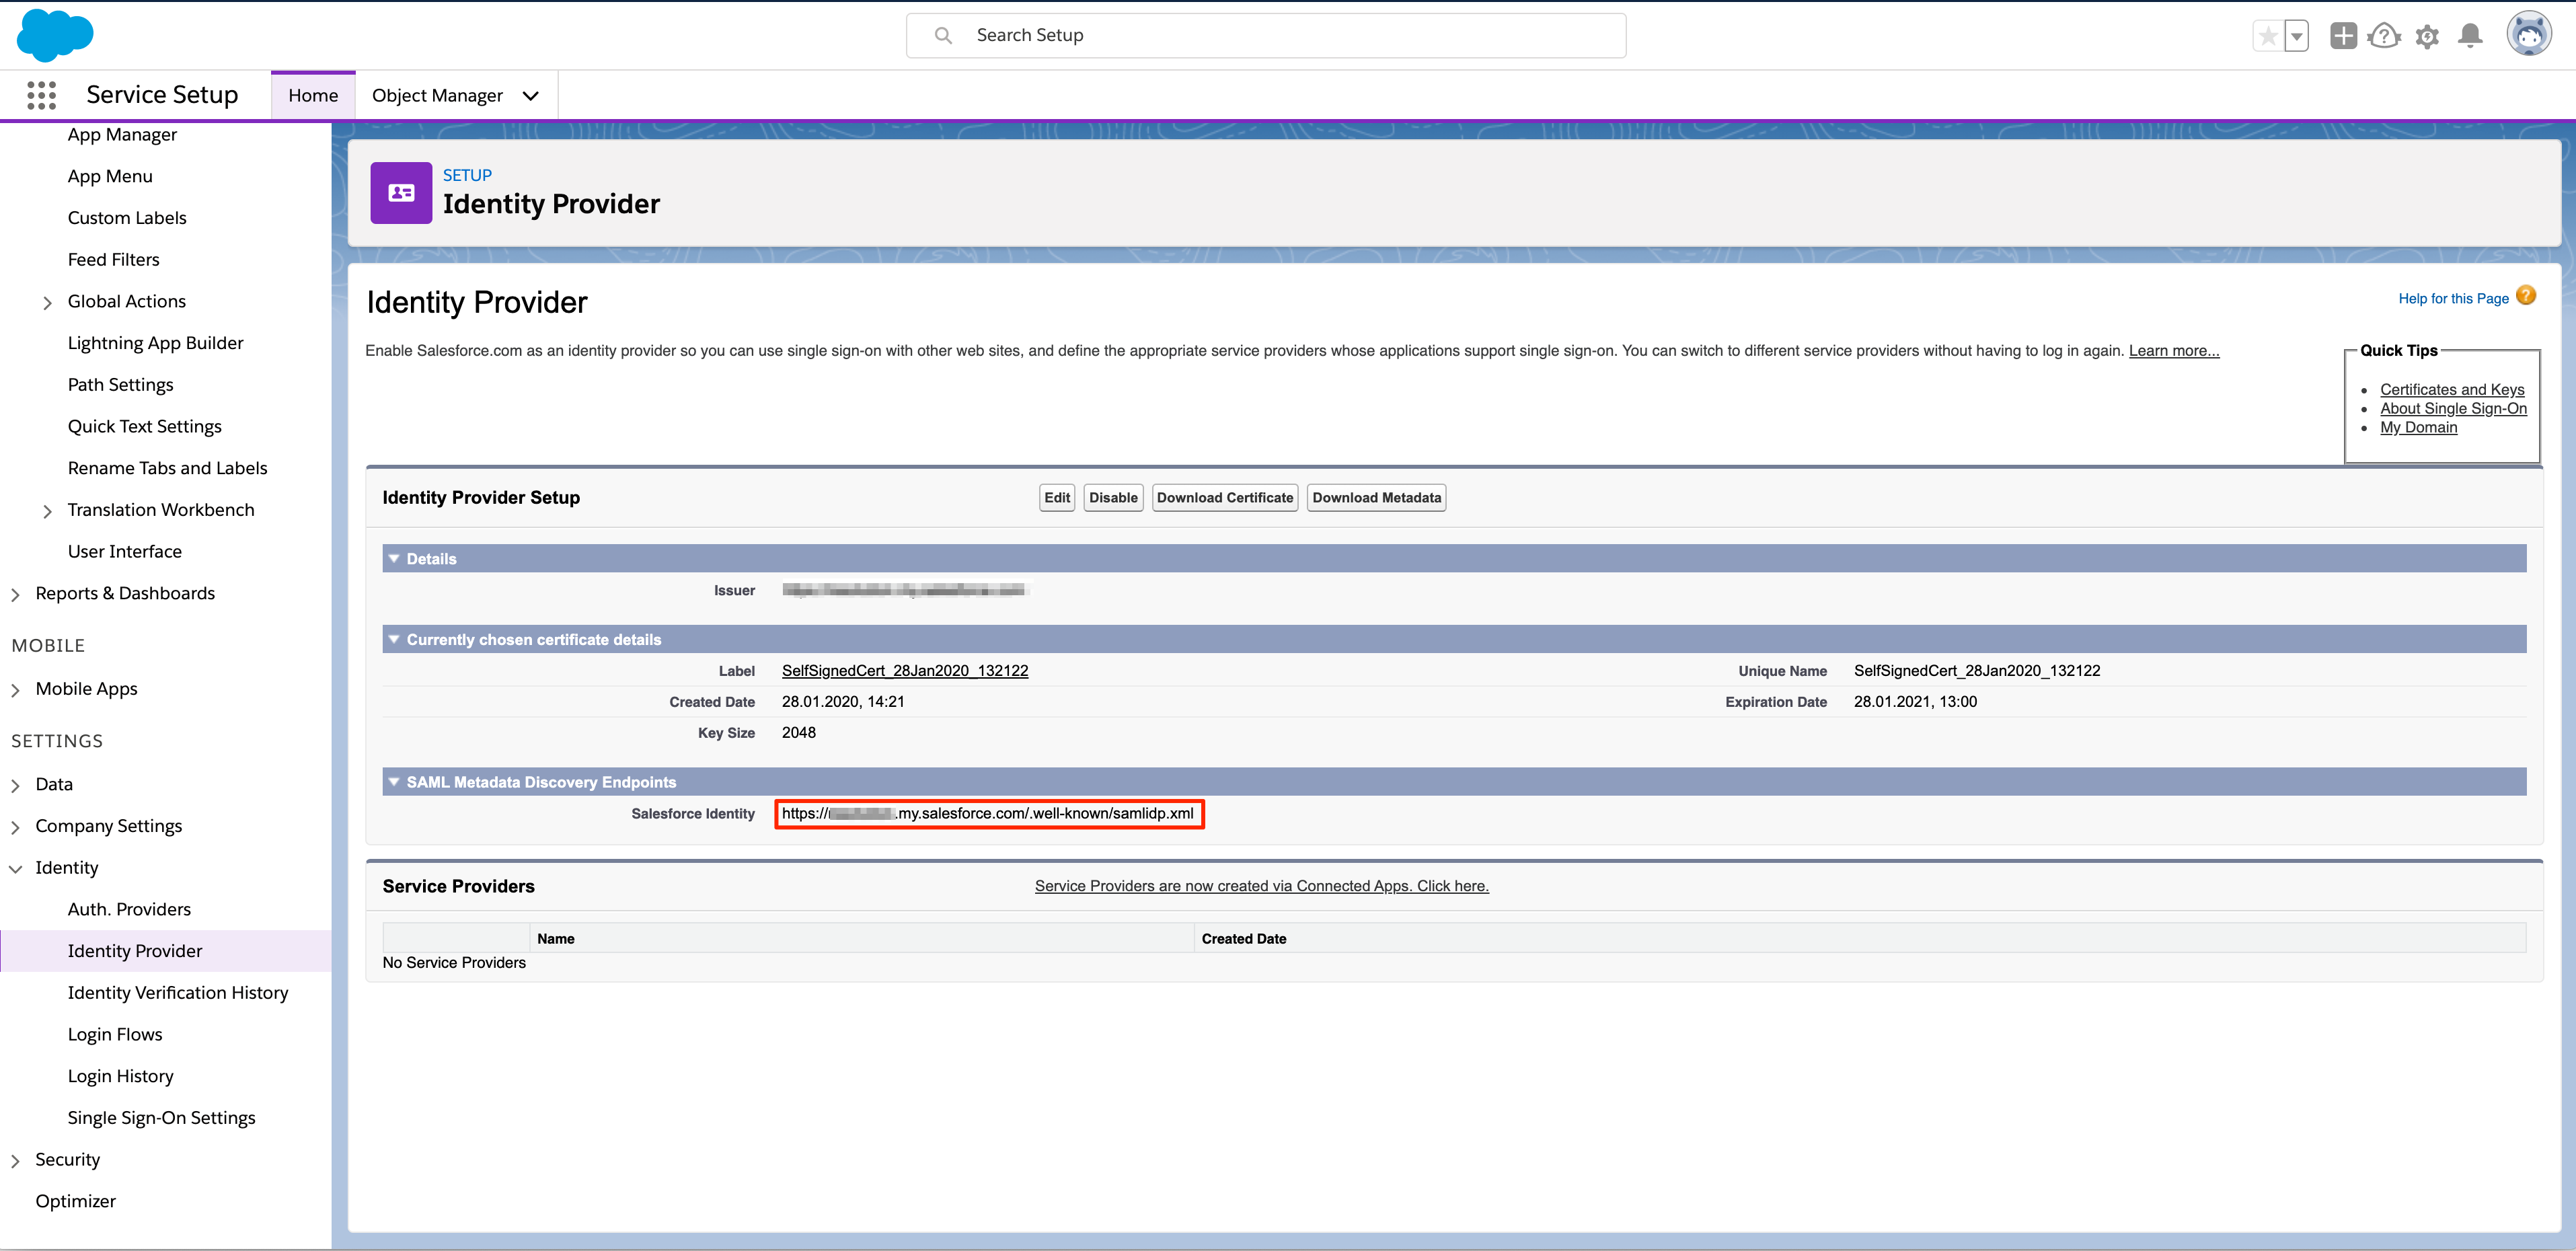Open Identity Verification History
The height and width of the screenshot is (1251, 2576).
click(178, 993)
